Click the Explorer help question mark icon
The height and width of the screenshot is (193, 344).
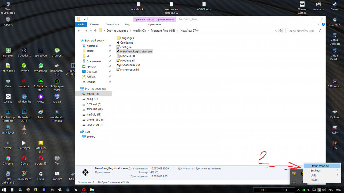click(323, 24)
